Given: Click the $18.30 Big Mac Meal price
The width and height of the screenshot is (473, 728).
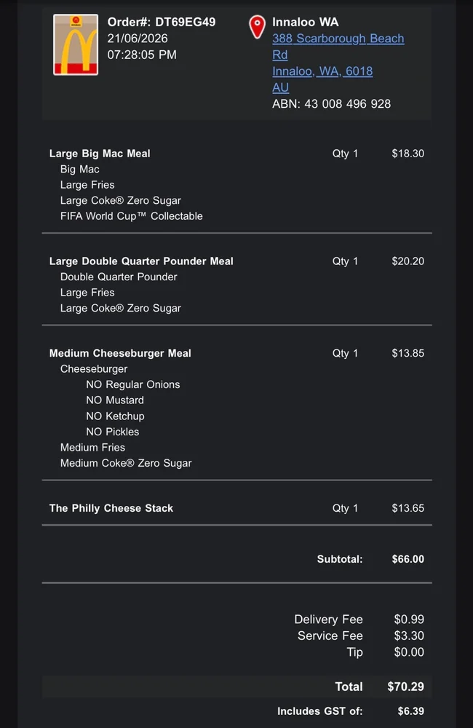Looking at the screenshot, I should (x=408, y=154).
